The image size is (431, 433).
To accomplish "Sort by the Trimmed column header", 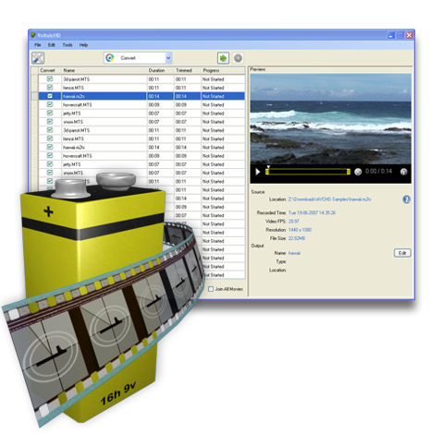I will [x=188, y=70].
